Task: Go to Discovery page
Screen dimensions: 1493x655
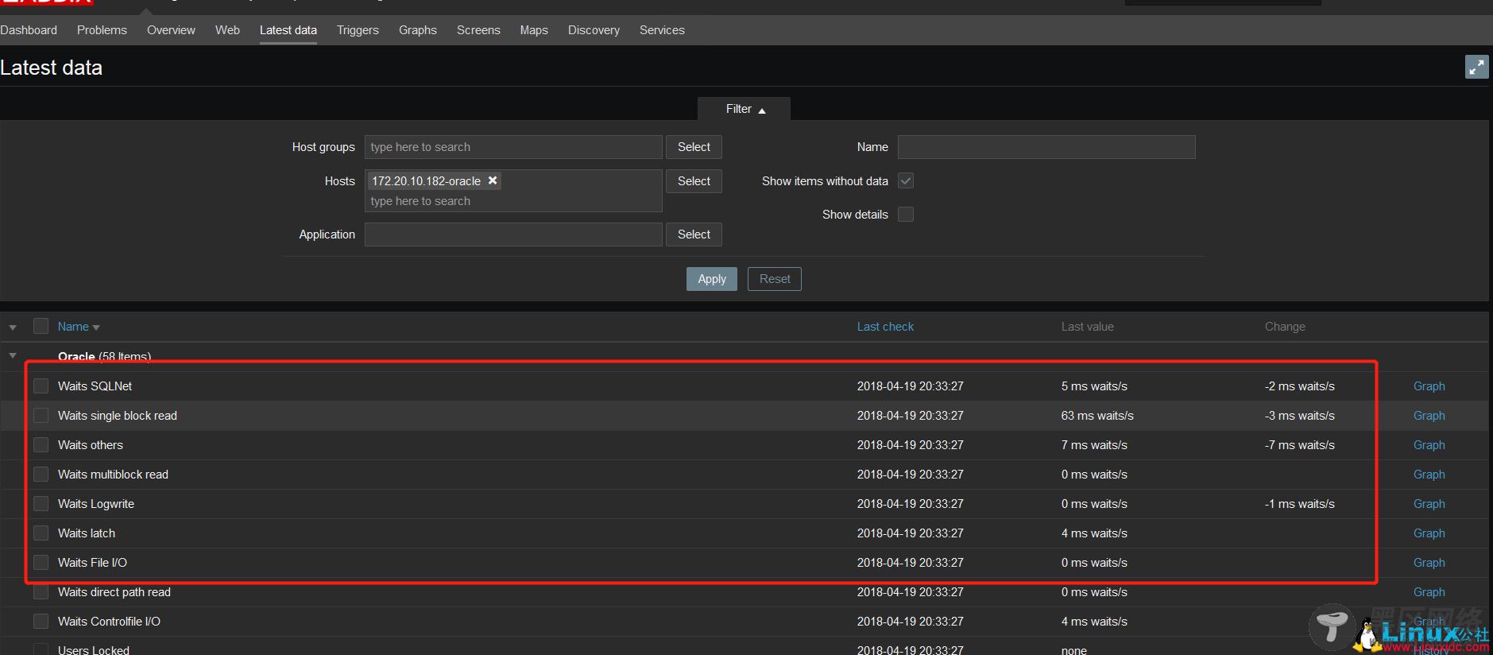Action: pyautogui.click(x=594, y=30)
